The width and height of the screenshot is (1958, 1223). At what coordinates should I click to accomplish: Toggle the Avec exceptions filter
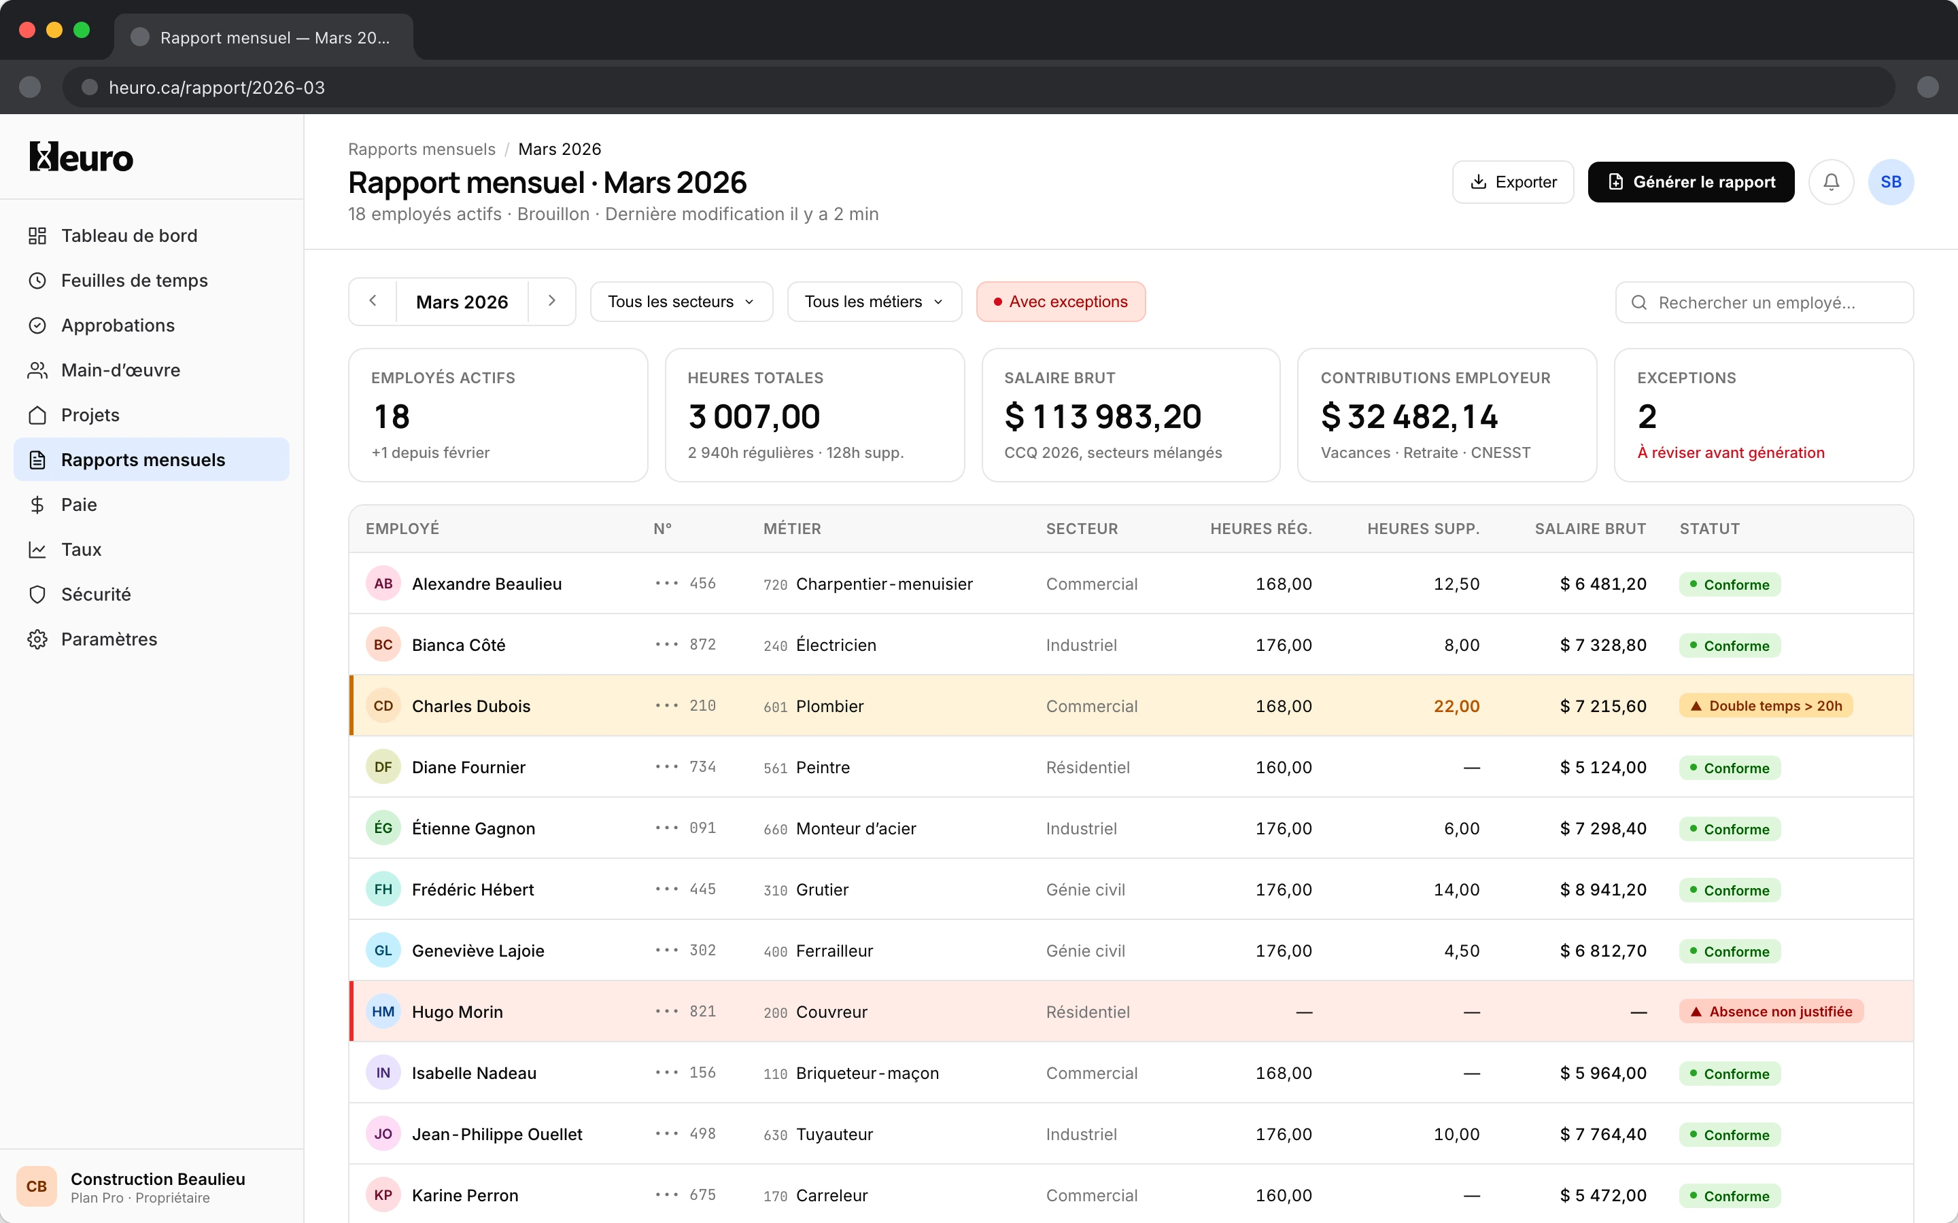1060,302
